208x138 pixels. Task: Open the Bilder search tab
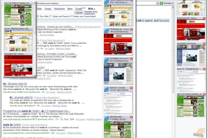click(x=39, y=9)
